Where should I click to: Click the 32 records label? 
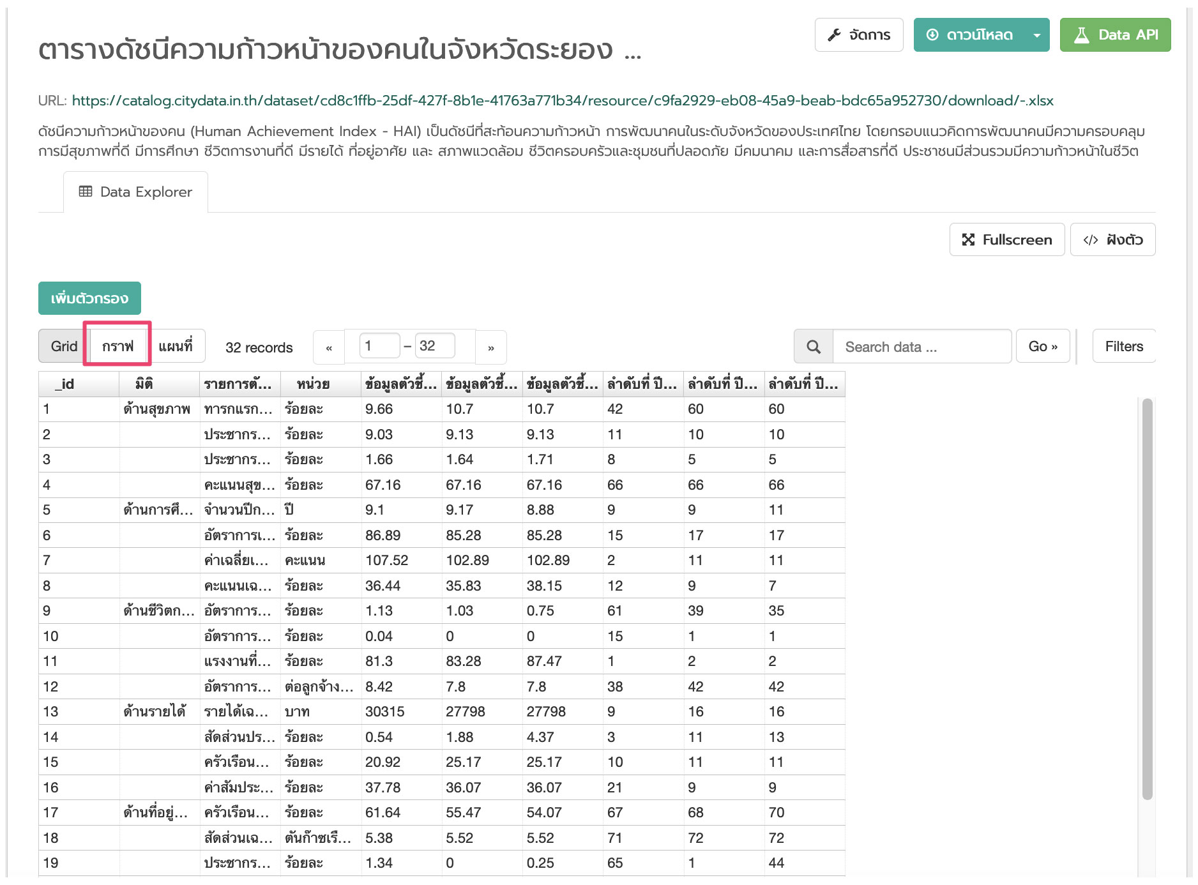coord(259,347)
